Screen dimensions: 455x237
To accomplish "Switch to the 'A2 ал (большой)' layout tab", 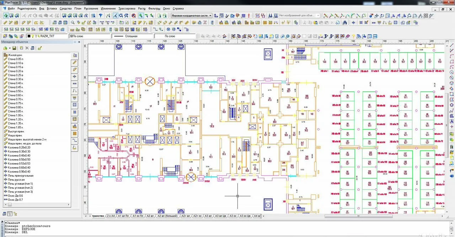I will (x=167, y=216).
